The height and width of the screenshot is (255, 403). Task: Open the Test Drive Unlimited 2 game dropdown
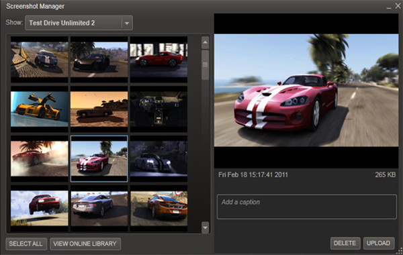point(79,23)
